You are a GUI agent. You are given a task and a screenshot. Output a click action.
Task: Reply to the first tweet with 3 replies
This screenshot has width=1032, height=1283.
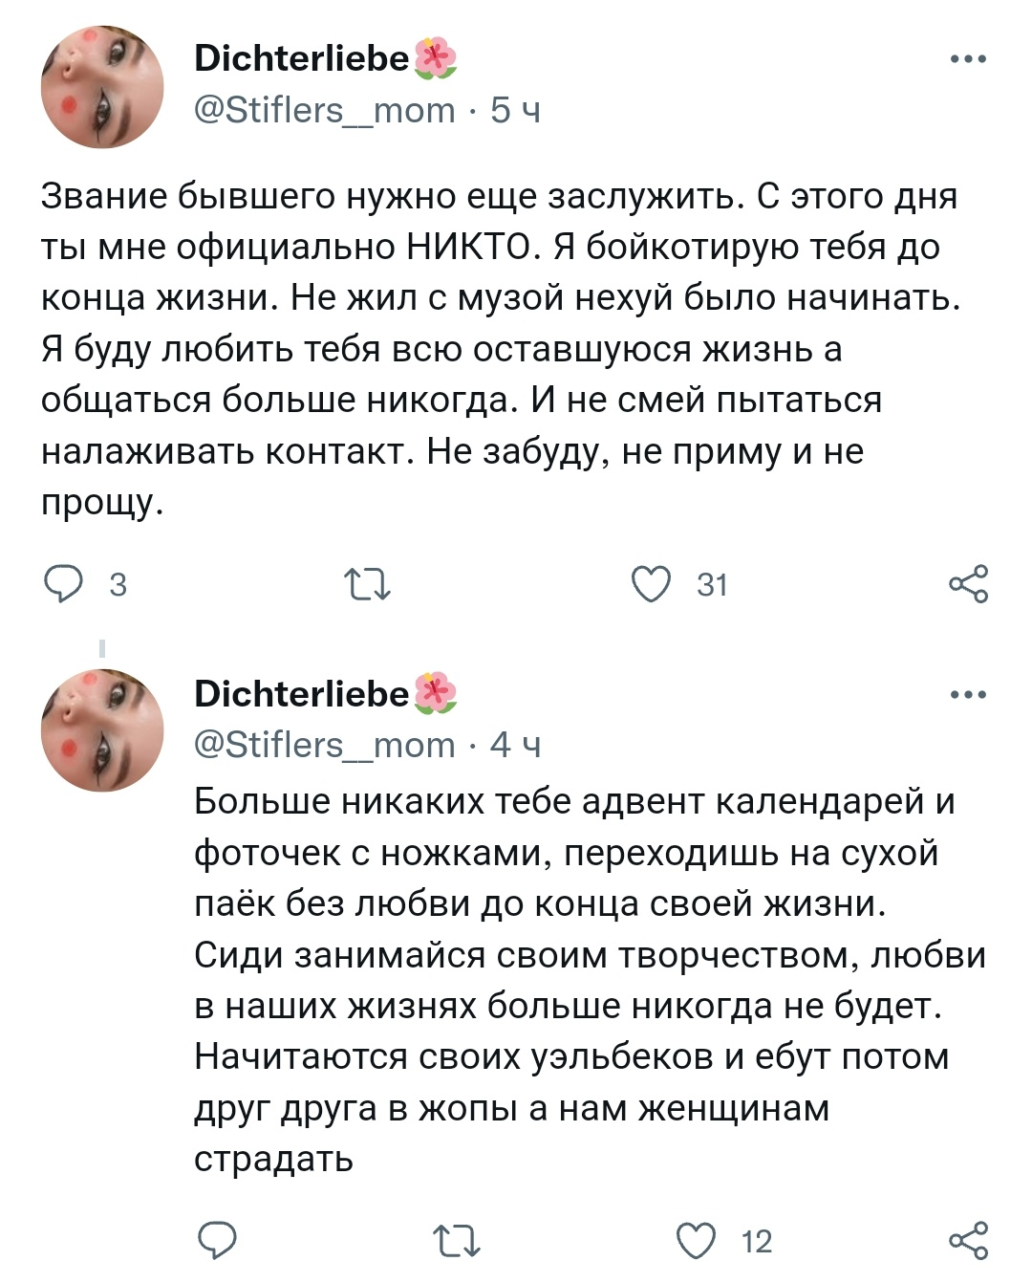click(65, 583)
